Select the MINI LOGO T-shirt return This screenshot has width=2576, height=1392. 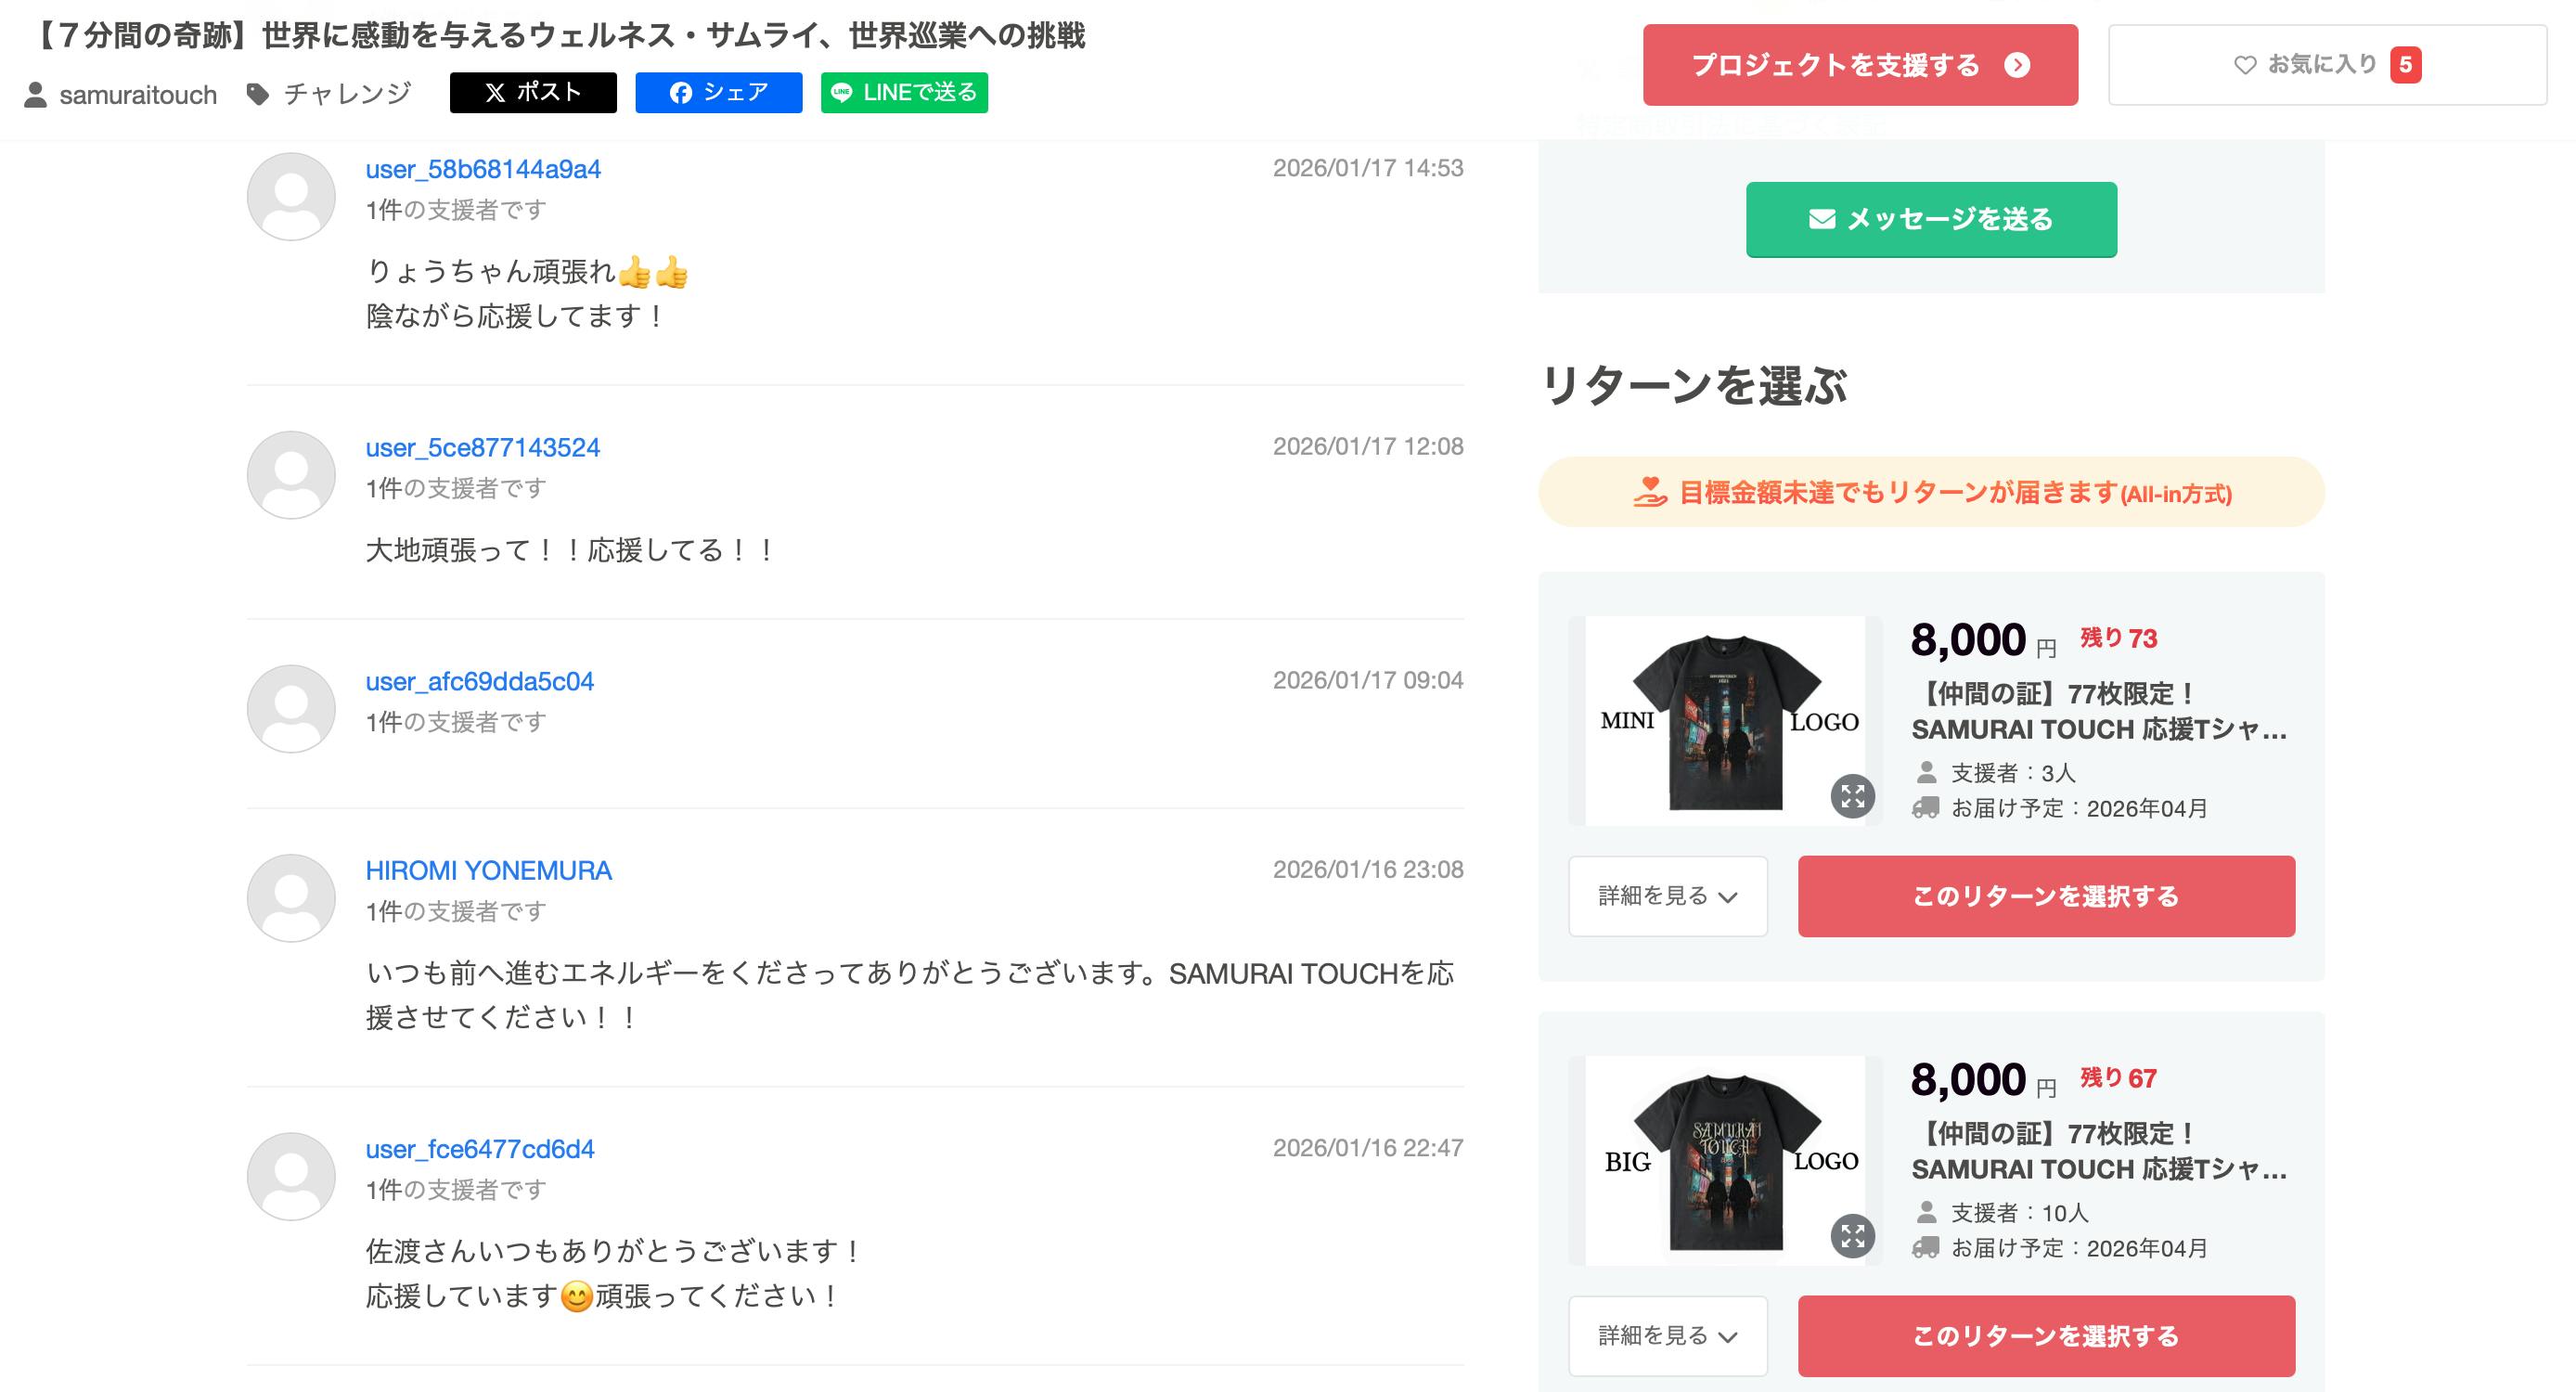point(2045,896)
